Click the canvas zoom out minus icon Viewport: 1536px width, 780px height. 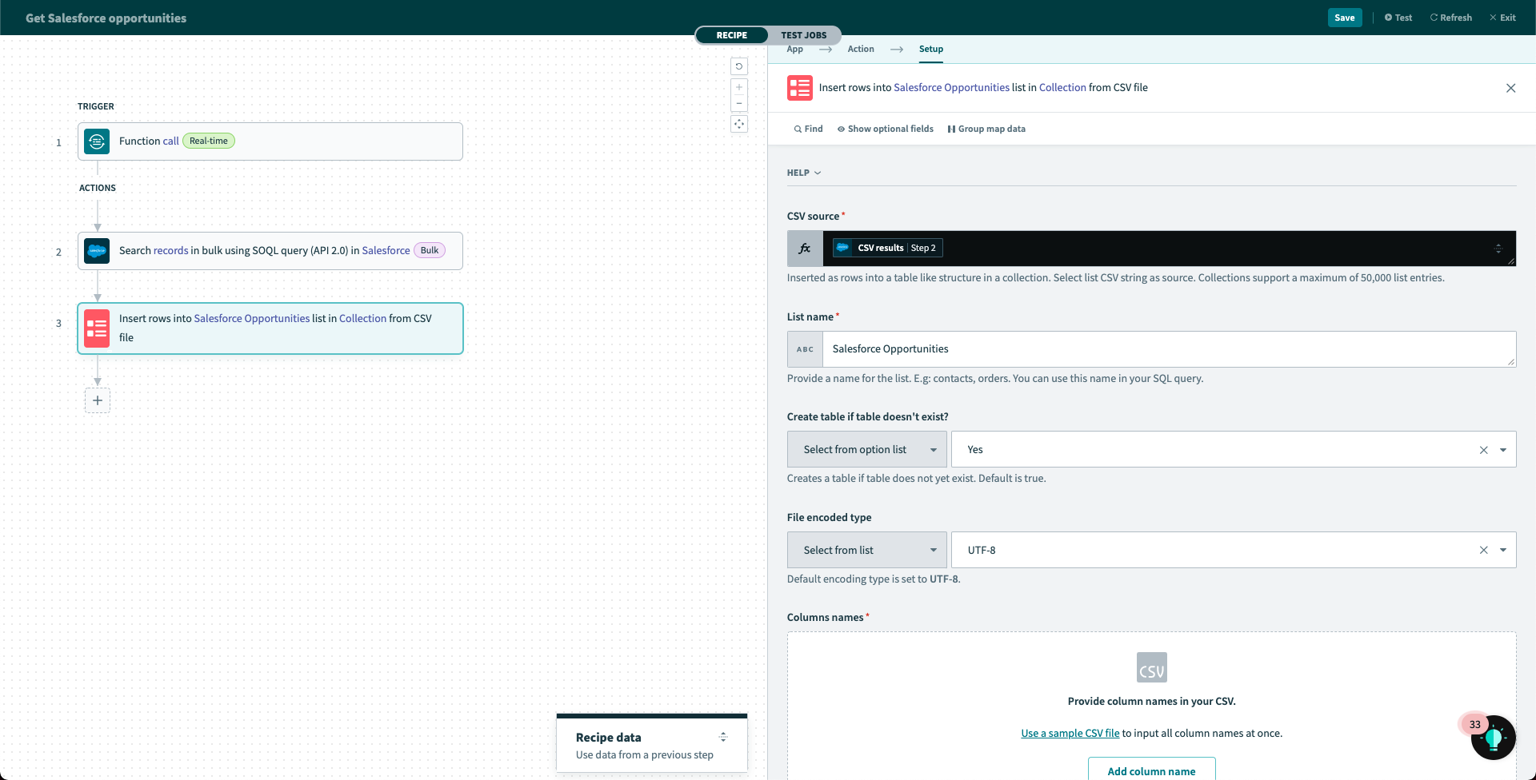(x=739, y=104)
